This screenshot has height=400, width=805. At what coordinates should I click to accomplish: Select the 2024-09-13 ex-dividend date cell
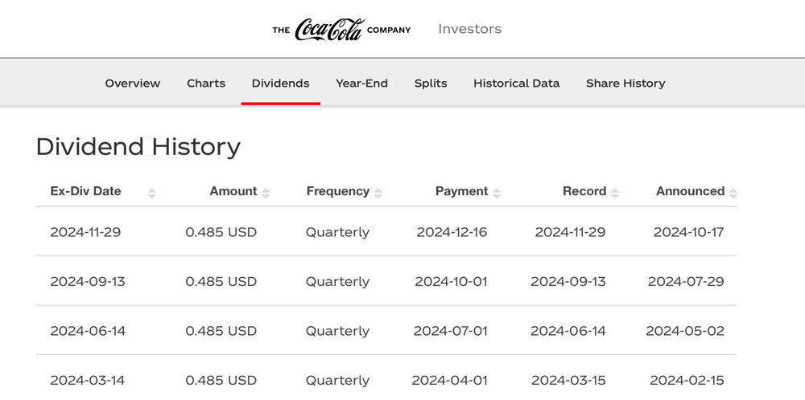tap(88, 282)
